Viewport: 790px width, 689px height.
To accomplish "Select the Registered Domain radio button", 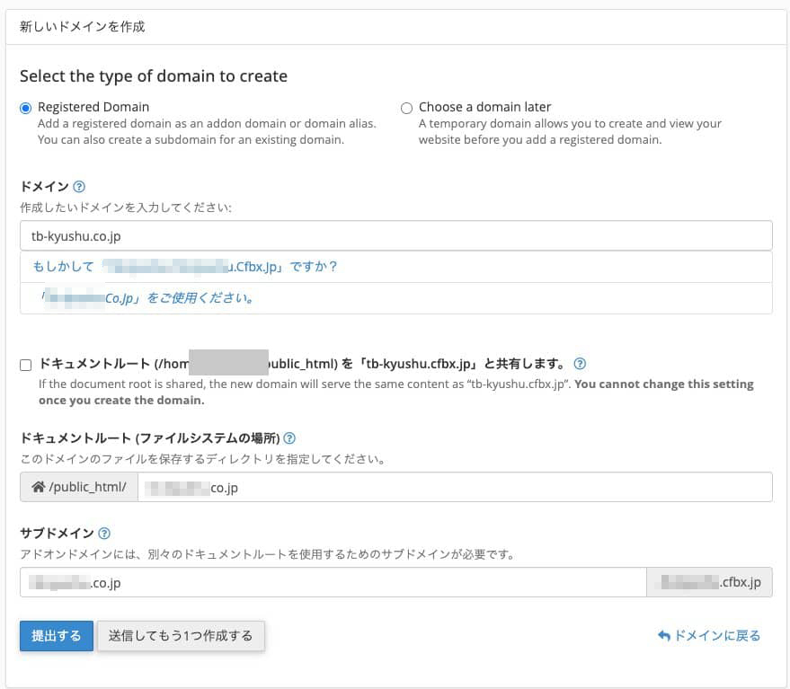I will click(26, 108).
